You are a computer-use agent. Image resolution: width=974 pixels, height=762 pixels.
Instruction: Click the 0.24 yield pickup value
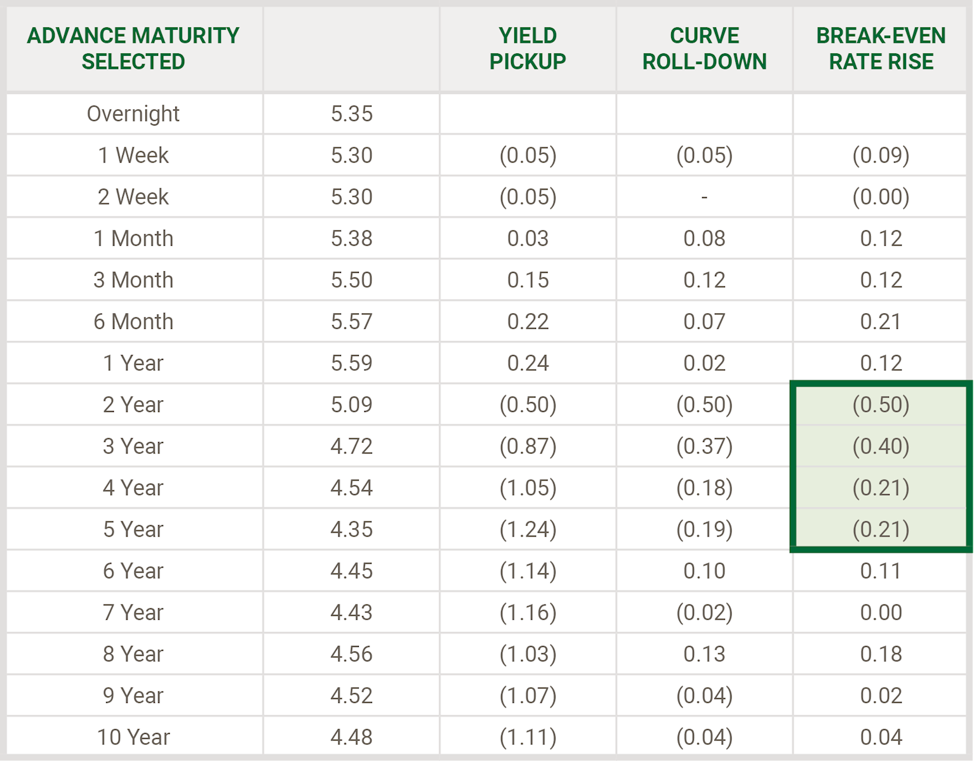pyautogui.click(x=528, y=363)
